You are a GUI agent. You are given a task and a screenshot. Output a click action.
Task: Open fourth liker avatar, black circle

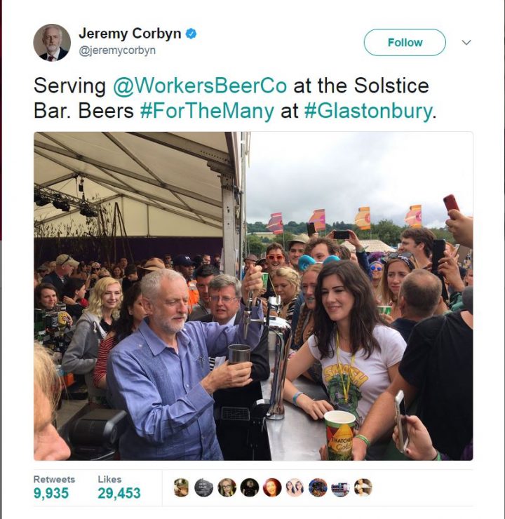[250, 487]
